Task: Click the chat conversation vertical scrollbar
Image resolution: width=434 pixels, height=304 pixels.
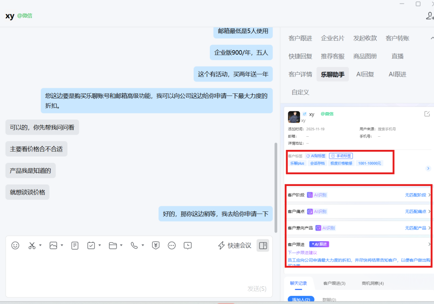Action: point(276,187)
